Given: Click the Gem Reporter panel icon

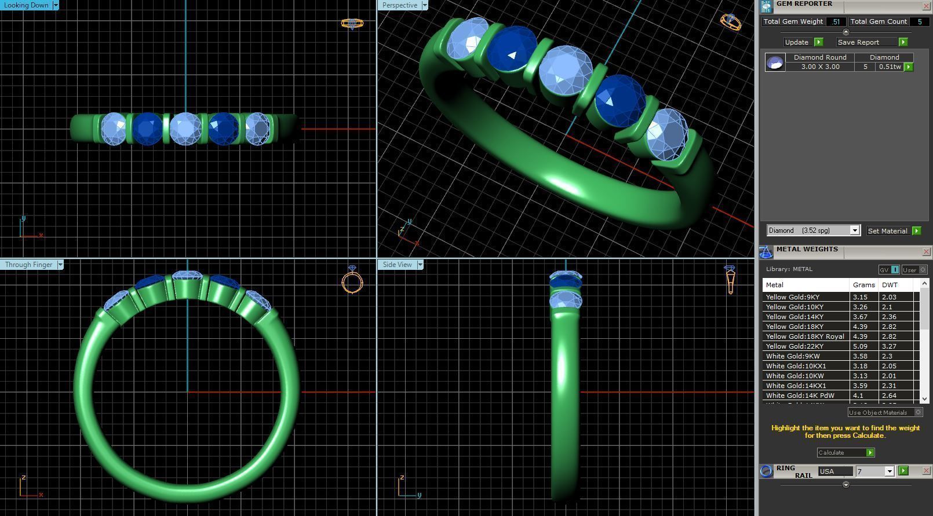Looking at the screenshot, I should (766, 6).
